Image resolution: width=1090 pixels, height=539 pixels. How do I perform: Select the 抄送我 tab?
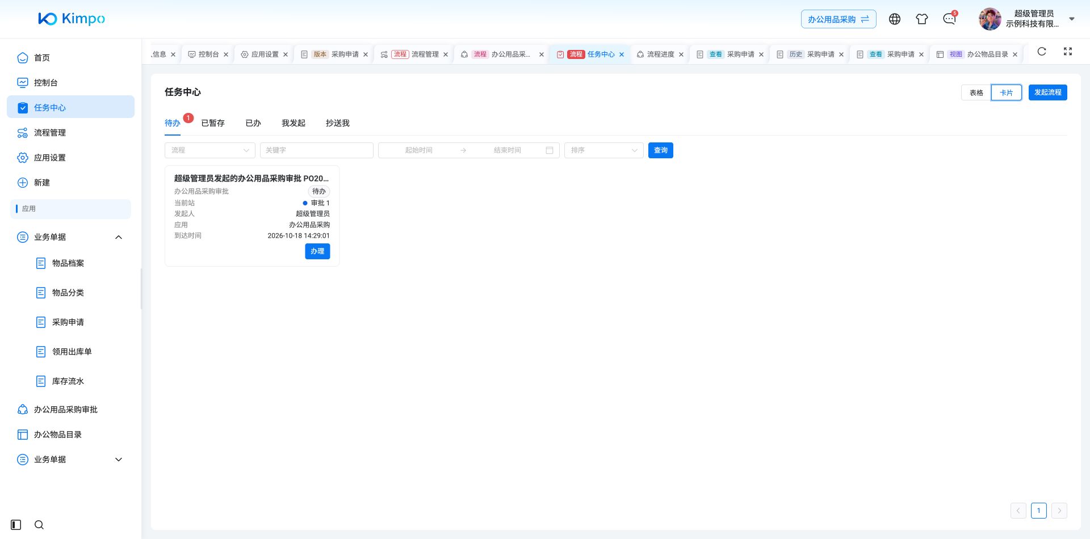pos(338,123)
